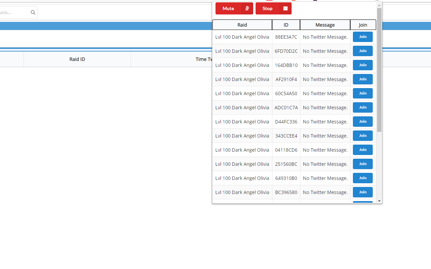Join raid 649310B0
Viewport: 431px width, 269px height.
[x=363, y=178]
